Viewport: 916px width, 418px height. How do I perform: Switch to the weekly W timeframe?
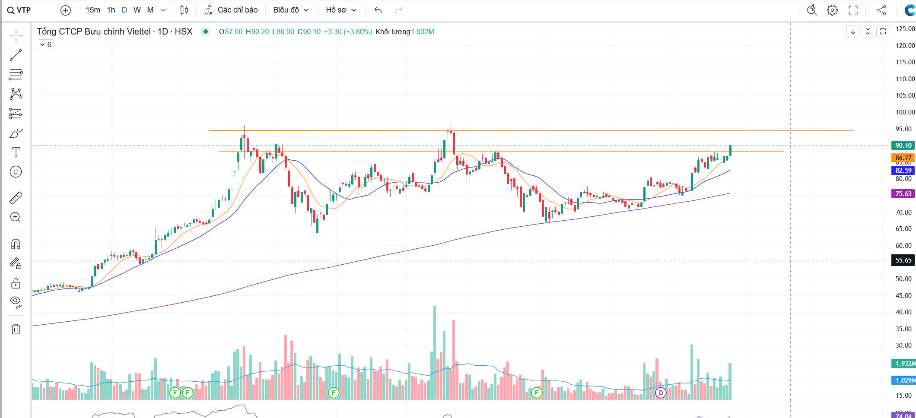point(137,10)
